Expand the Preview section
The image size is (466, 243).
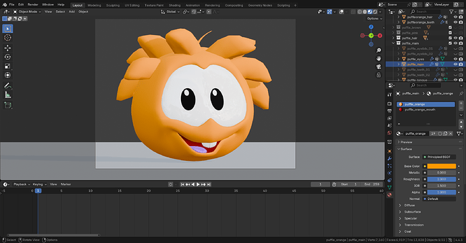[x=407, y=142]
